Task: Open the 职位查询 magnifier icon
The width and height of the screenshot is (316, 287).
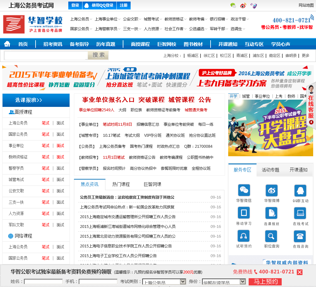Action: click(271, 236)
